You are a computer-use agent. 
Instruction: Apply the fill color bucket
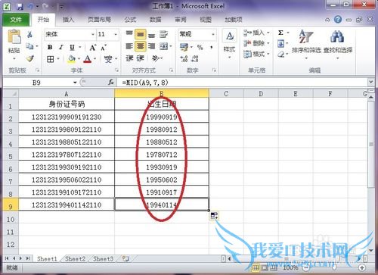click(72, 59)
